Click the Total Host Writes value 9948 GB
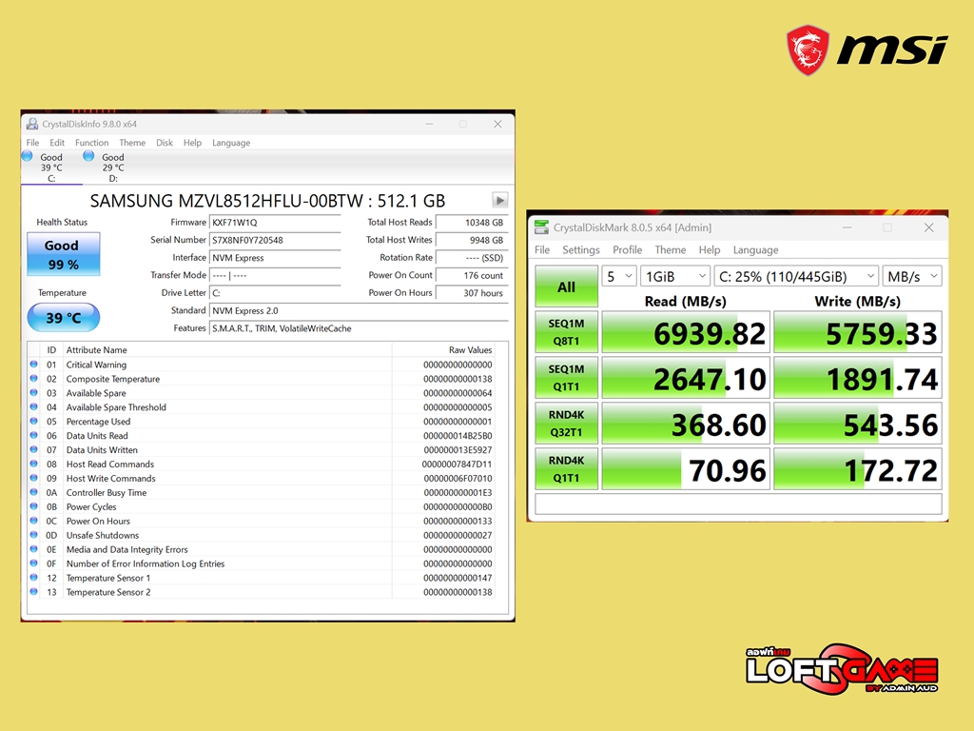This screenshot has width=974, height=731. point(472,240)
